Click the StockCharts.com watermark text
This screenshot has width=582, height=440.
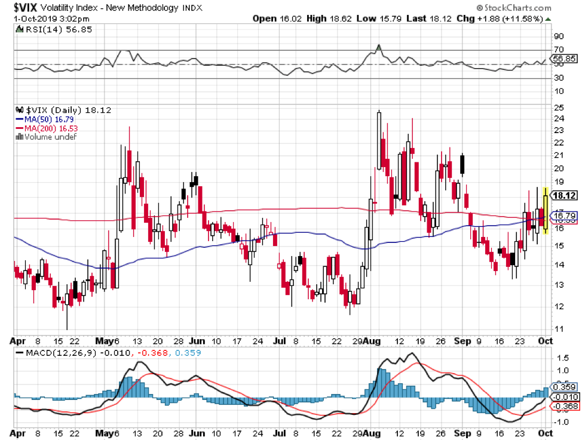click(514, 8)
